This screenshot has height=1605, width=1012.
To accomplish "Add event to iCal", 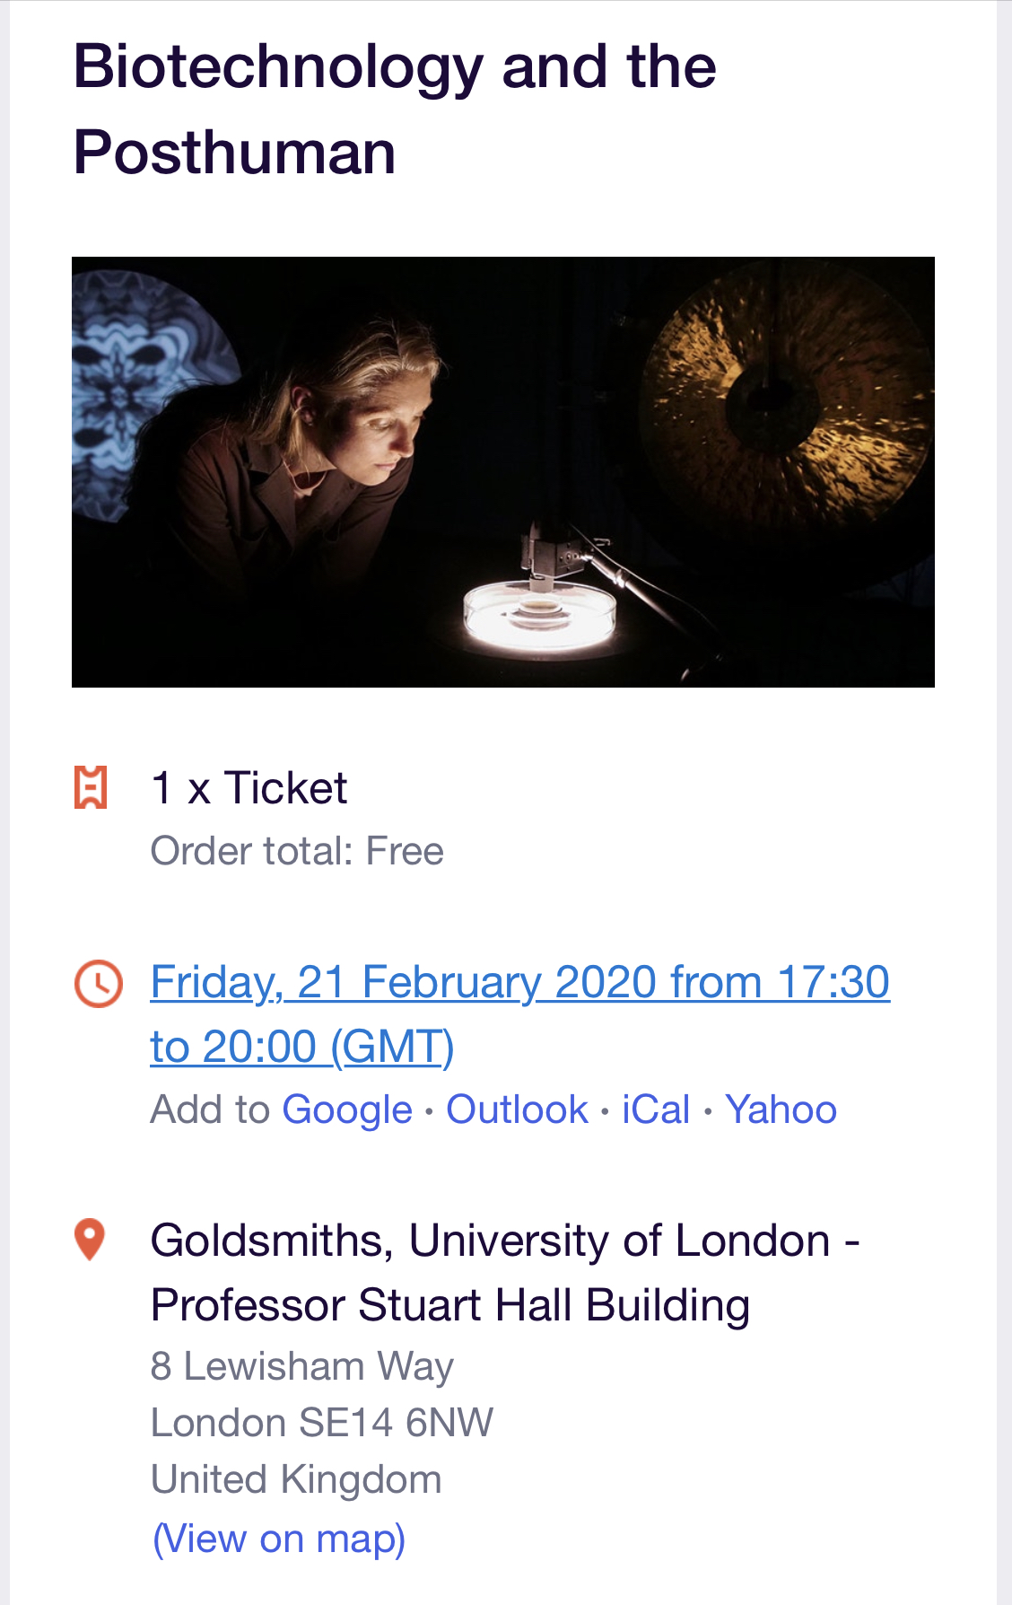I will (x=656, y=1109).
